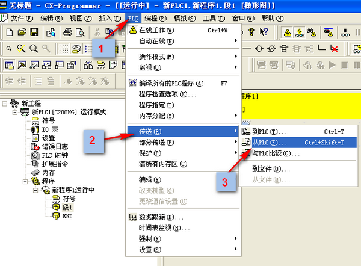
Task: Toggle the grid display icon
Action: point(64,49)
